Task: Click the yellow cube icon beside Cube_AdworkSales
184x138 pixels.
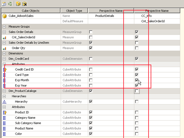Action: coord(5,16)
